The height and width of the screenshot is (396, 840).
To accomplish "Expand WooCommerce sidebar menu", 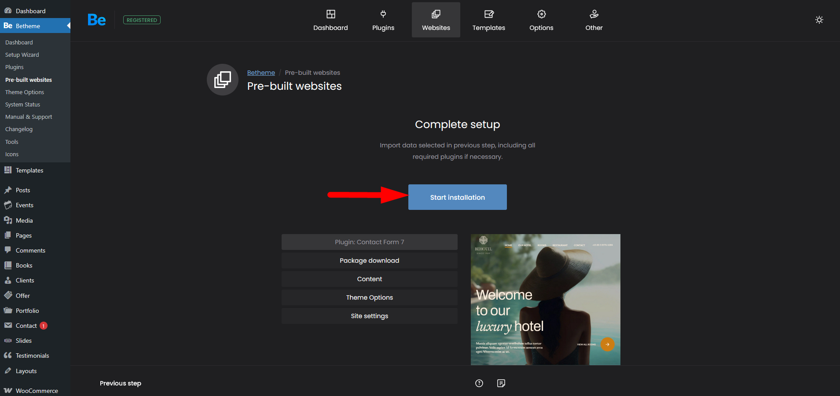I will pos(37,391).
